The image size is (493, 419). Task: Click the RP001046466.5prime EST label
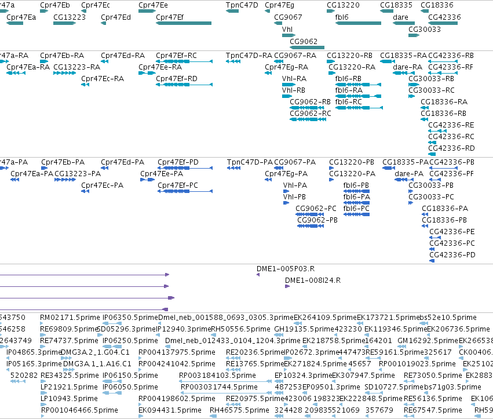(79, 410)
